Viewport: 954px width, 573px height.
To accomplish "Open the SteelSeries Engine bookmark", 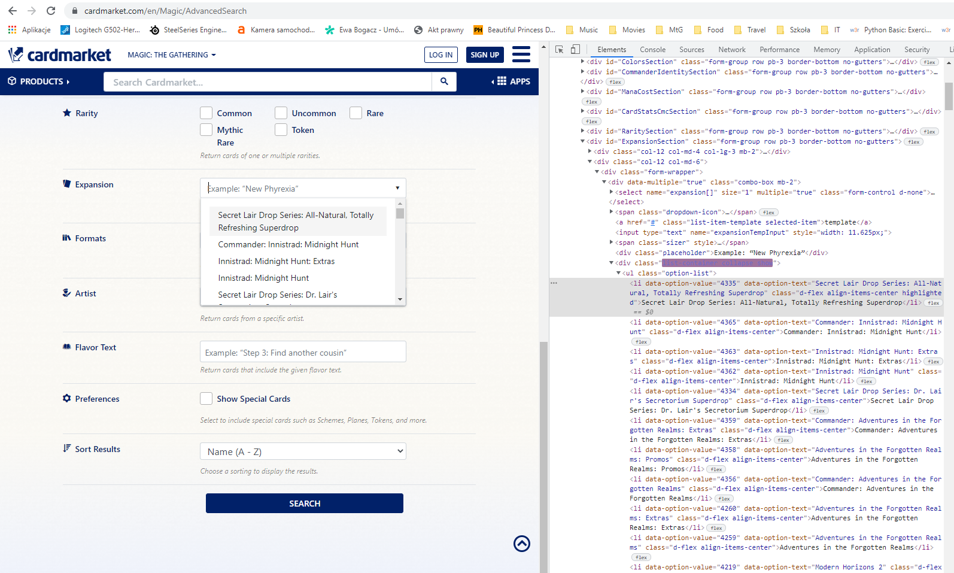I will [189, 30].
